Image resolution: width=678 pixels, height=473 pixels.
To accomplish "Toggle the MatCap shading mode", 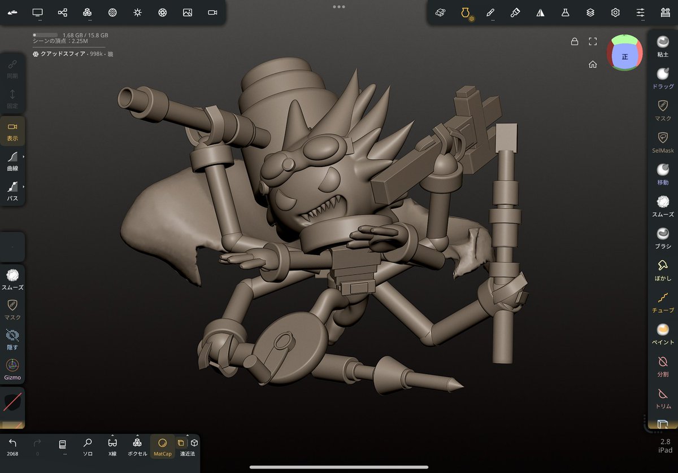I will coord(162,446).
